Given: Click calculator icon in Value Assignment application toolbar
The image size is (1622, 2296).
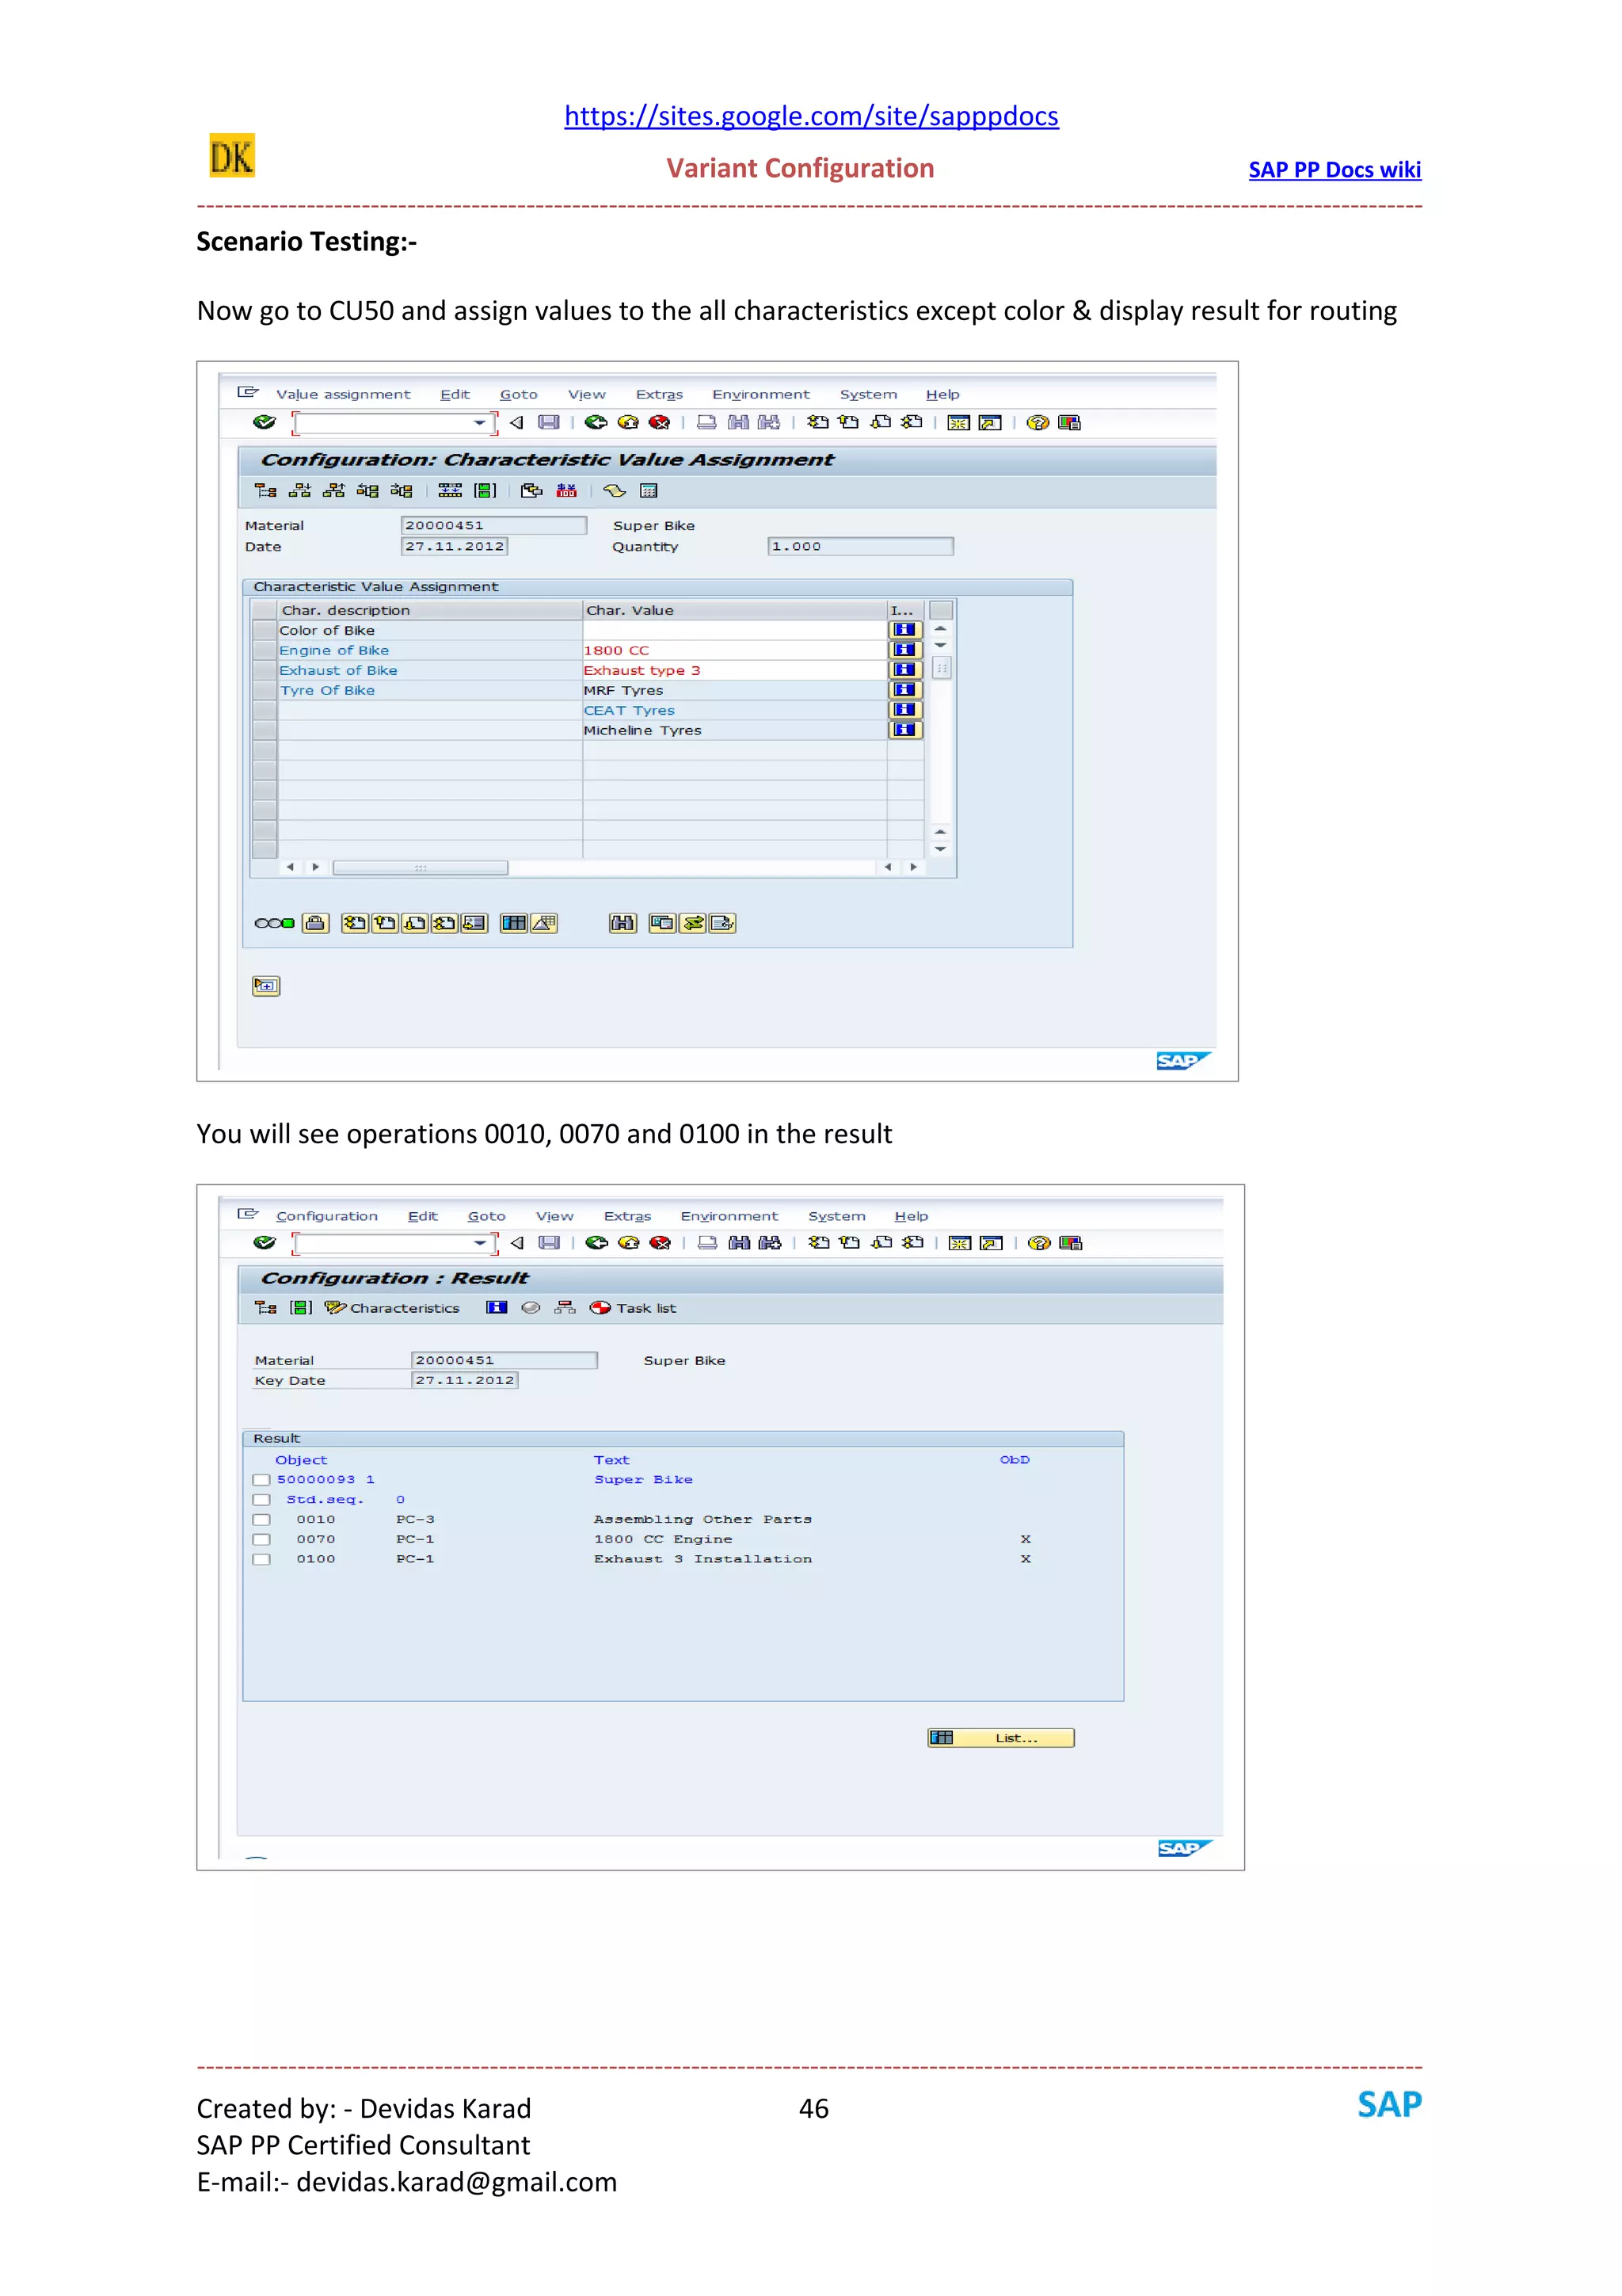Looking at the screenshot, I should pyautogui.click(x=649, y=491).
